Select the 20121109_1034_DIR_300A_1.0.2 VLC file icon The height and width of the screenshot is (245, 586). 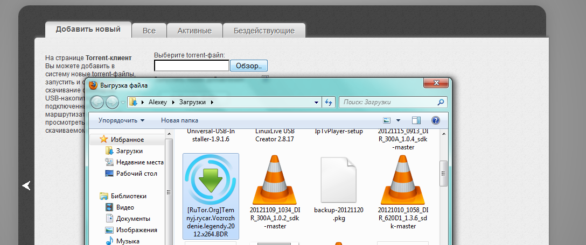(x=275, y=180)
